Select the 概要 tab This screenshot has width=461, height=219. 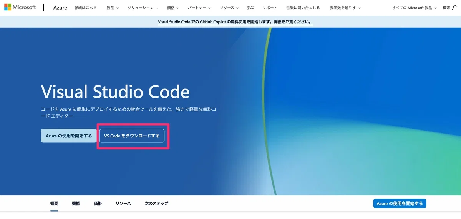(54, 203)
